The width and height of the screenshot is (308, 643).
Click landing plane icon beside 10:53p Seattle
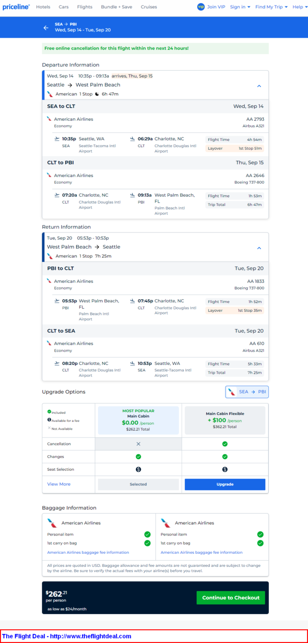[x=132, y=363]
